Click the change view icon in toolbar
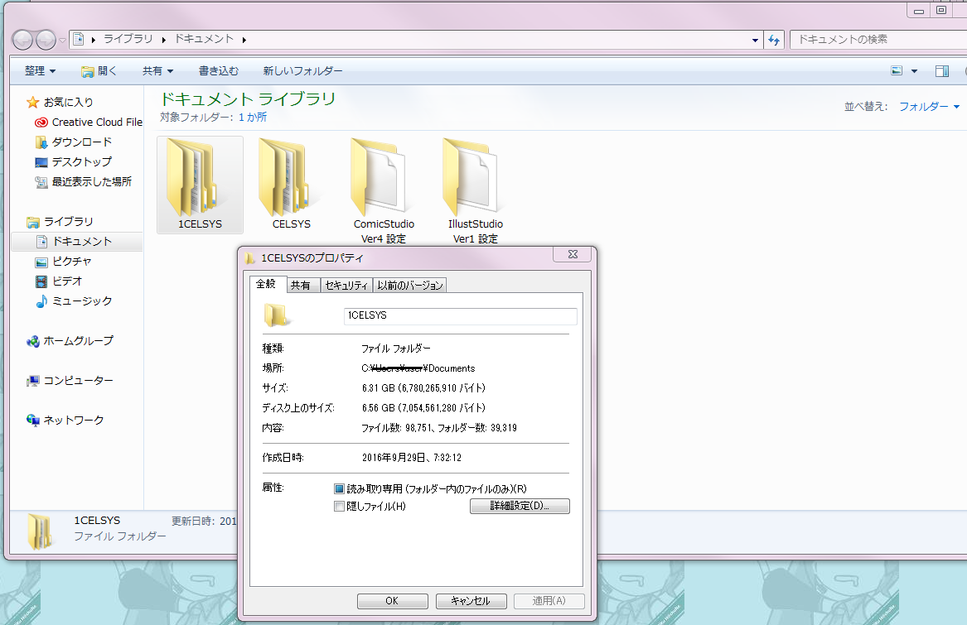 tap(897, 71)
